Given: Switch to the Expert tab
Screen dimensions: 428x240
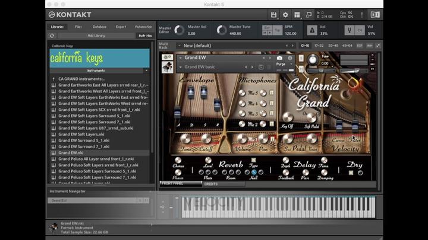Looking at the screenshot, I should [121, 27].
